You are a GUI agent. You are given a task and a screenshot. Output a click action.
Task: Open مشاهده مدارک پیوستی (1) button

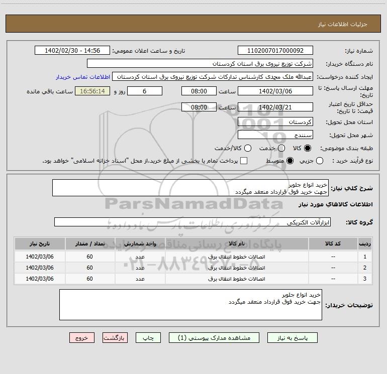click(214, 338)
